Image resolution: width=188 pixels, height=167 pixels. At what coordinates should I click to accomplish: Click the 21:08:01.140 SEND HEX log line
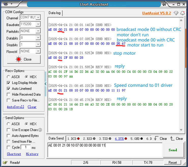80,25
